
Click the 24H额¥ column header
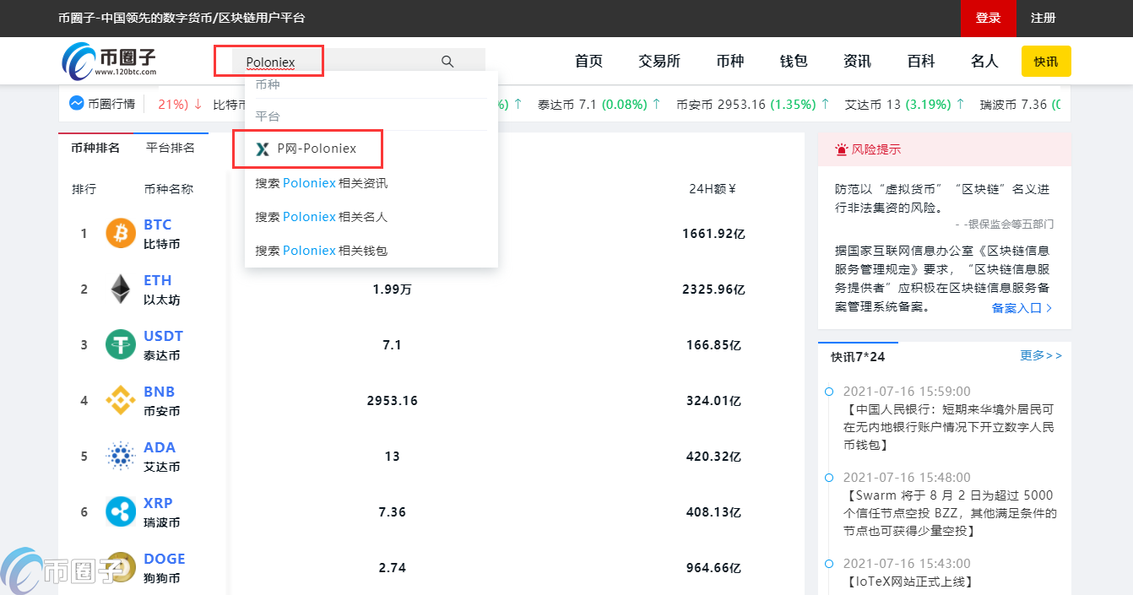pos(713,189)
